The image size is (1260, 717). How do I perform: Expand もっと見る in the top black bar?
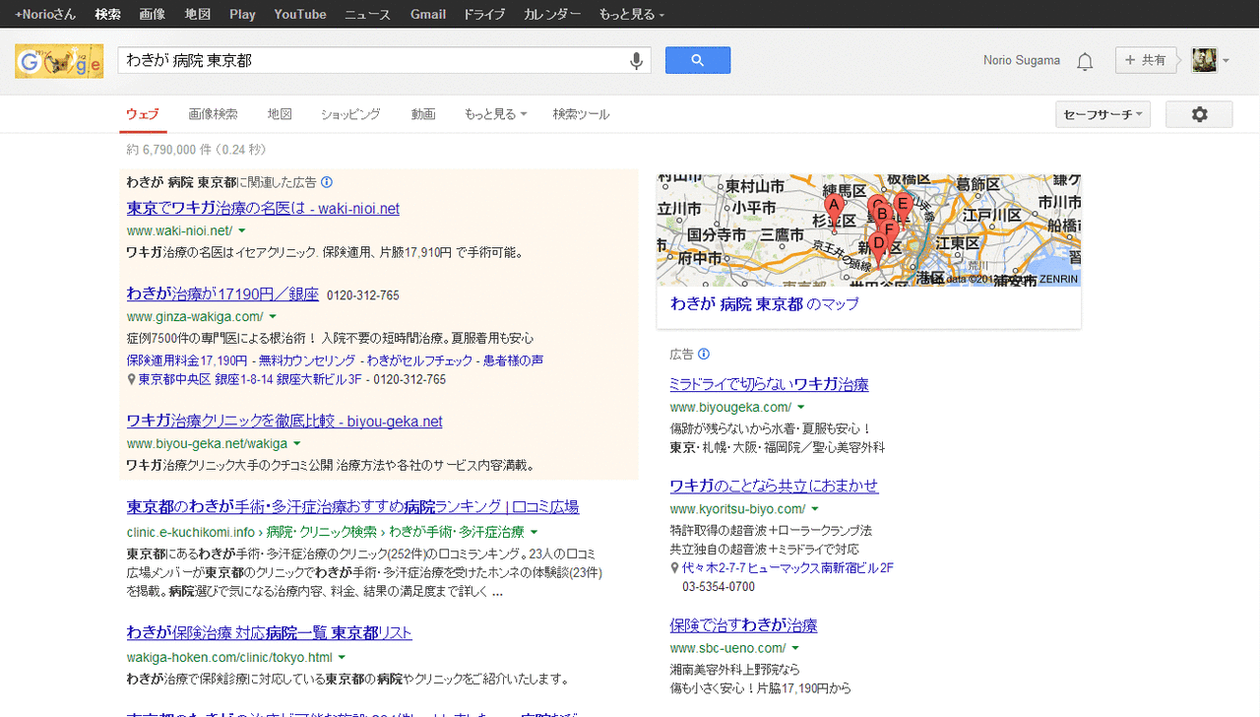point(631,15)
